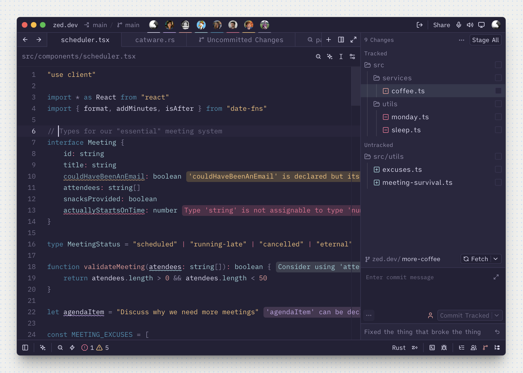This screenshot has height=373, width=523.
Task: Toggle left dock panel icon
Action: pyautogui.click(x=25, y=348)
